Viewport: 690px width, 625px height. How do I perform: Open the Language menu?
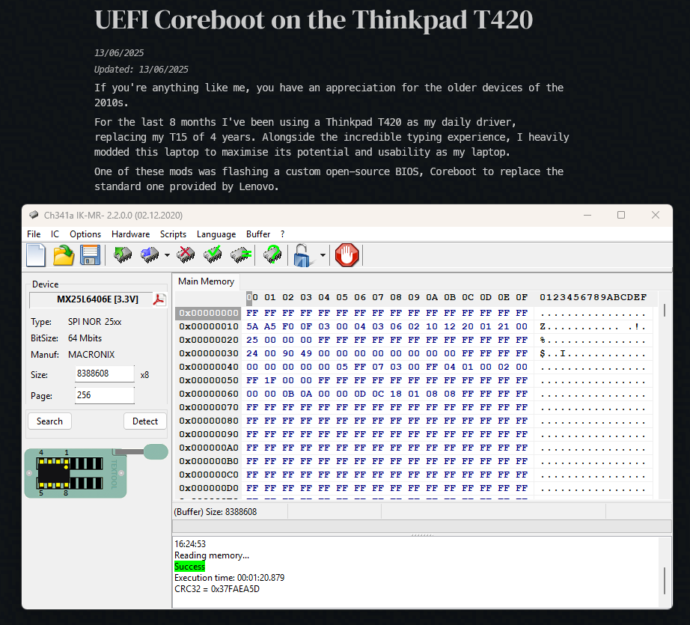pos(216,234)
